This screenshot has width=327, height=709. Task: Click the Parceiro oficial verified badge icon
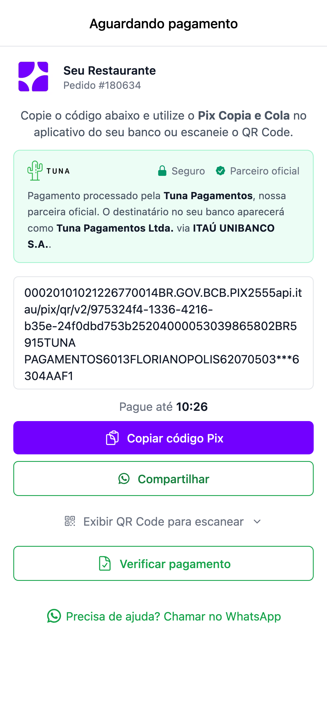point(220,171)
